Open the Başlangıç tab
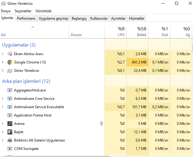 (79, 18)
